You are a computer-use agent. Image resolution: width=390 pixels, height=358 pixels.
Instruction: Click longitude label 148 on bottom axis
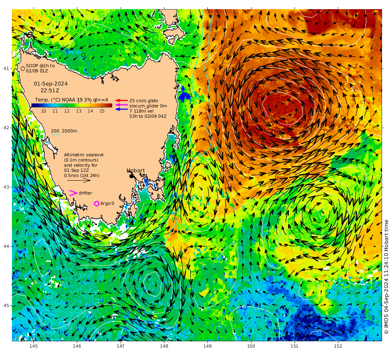164,346
